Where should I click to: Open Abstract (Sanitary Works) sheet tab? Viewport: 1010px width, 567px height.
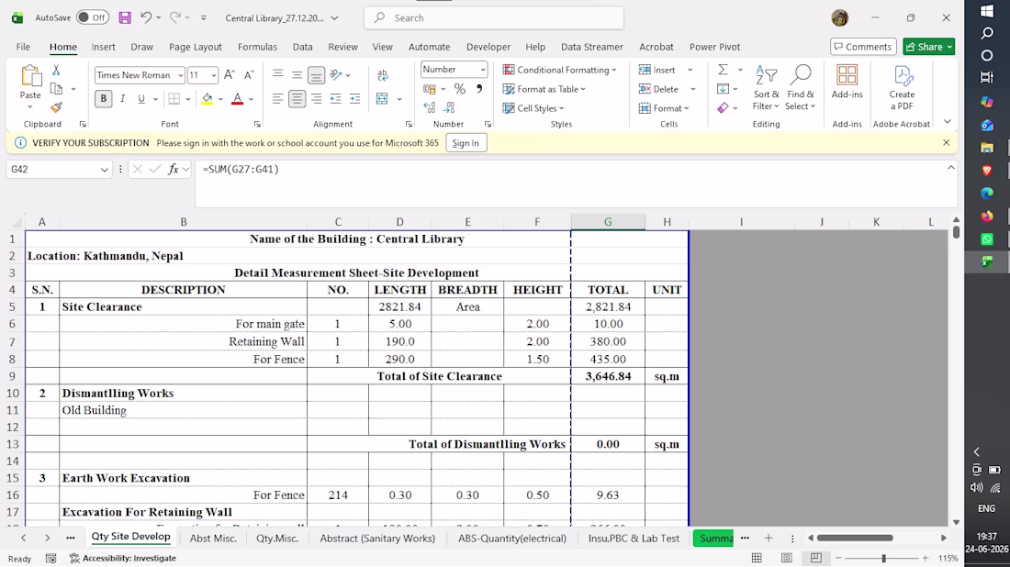[x=377, y=538]
